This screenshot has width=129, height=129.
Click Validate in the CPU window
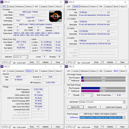click(45, 62)
